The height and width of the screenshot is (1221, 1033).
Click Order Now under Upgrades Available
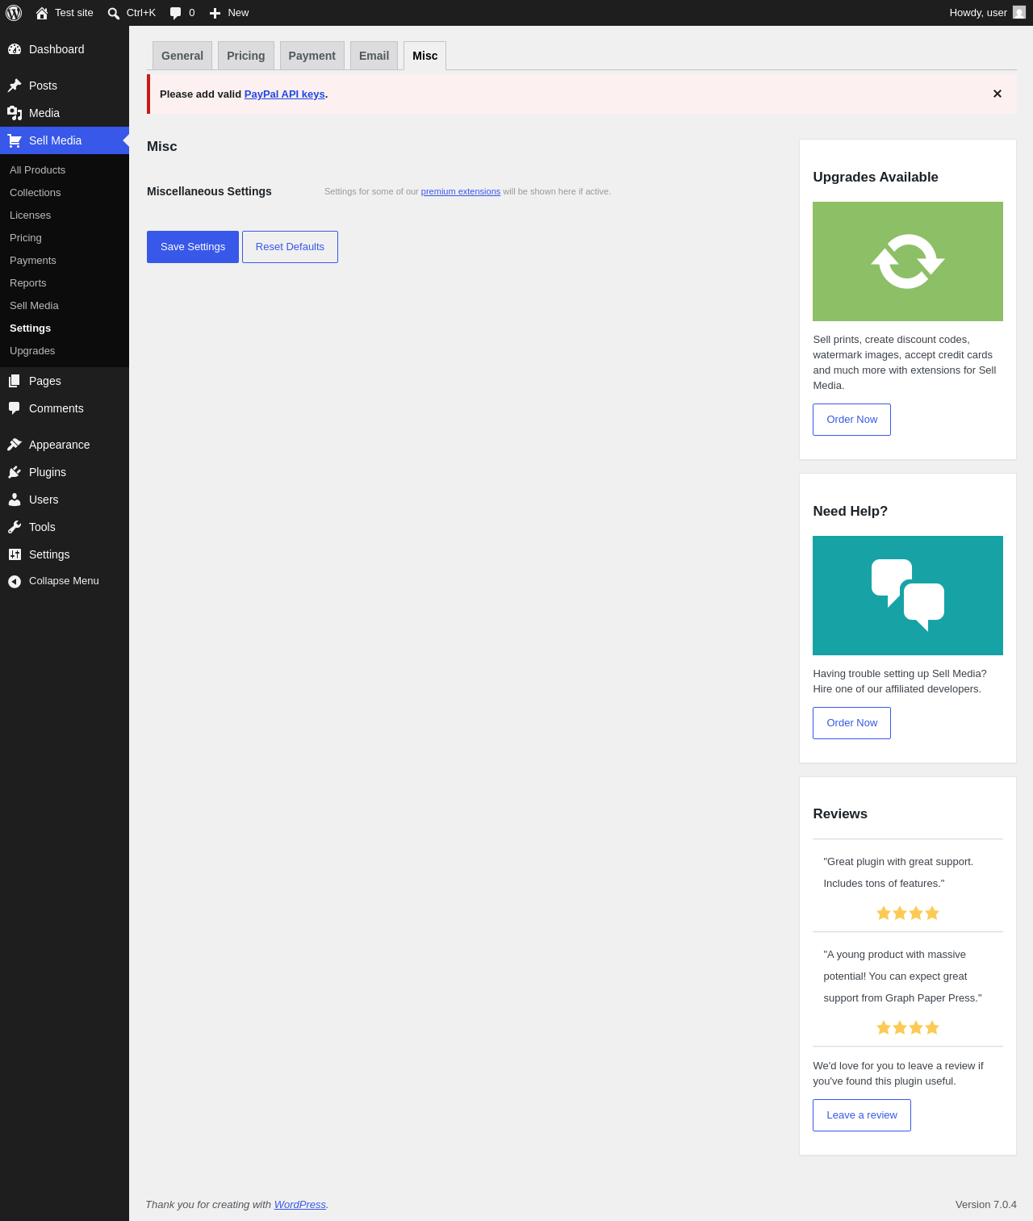851,420
